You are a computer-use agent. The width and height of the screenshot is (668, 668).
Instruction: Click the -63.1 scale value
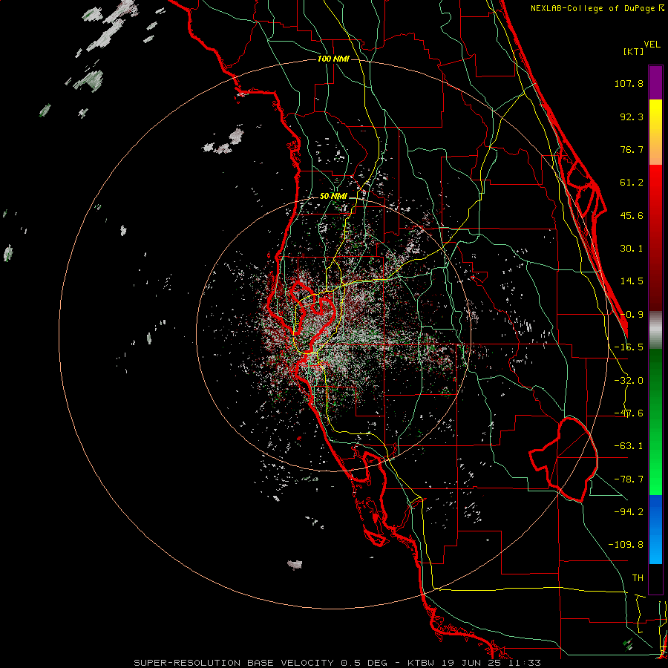point(629,446)
